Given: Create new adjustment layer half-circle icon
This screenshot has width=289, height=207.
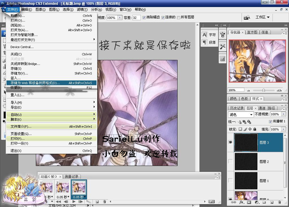Looking at the screenshot, I should coord(256,202).
